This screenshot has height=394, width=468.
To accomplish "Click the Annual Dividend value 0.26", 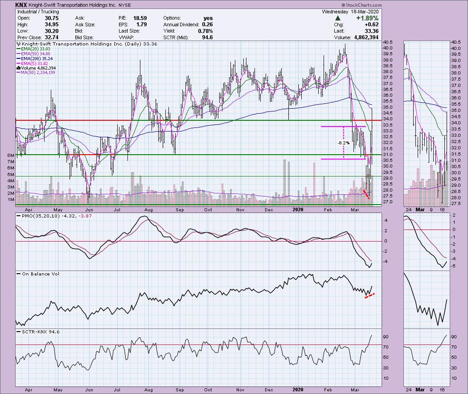I will point(207,25).
